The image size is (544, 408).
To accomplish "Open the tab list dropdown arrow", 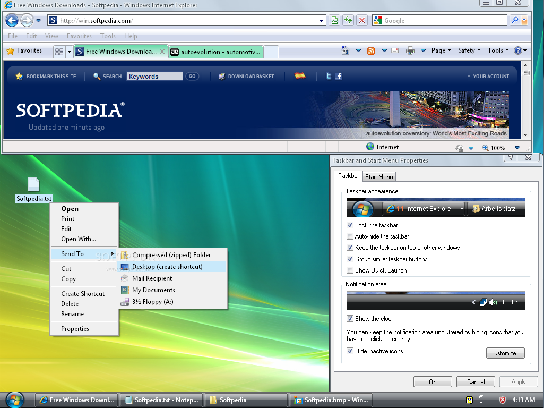I will tap(69, 52).
